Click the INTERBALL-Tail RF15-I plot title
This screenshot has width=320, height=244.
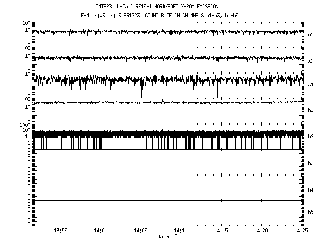(x=160, y=7)
